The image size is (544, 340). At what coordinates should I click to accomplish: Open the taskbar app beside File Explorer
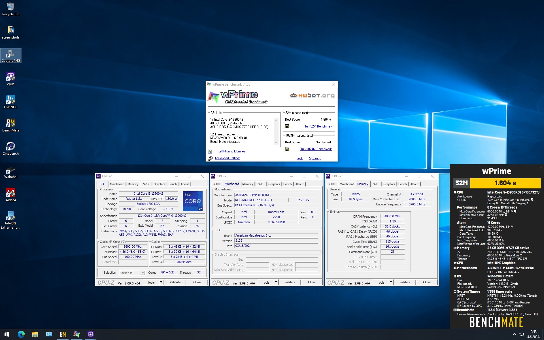(x=49, y=334)
